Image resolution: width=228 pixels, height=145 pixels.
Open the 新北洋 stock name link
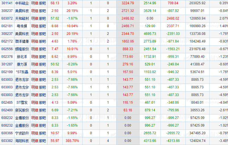tap(22, 57)
